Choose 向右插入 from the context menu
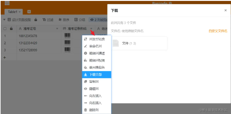 97,103
